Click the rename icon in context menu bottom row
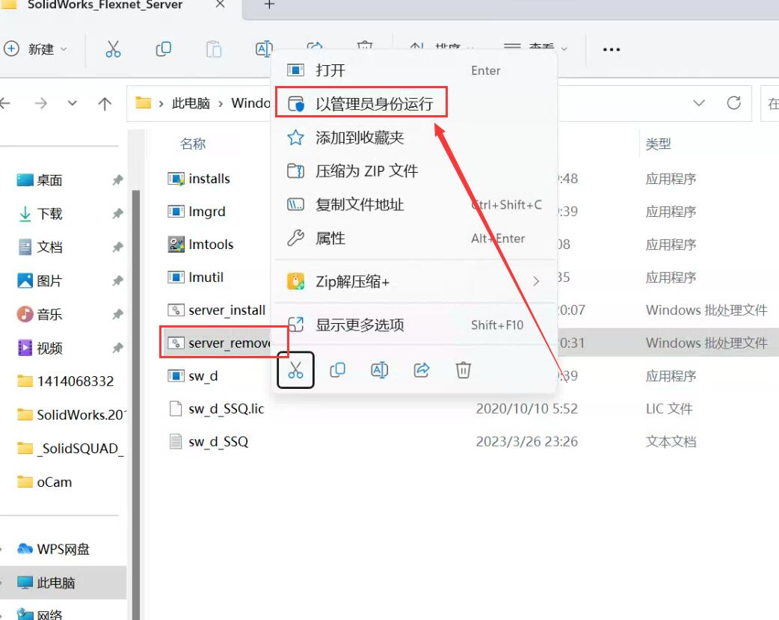This screenshot has height=620, width=779. (x=379, y=370)
